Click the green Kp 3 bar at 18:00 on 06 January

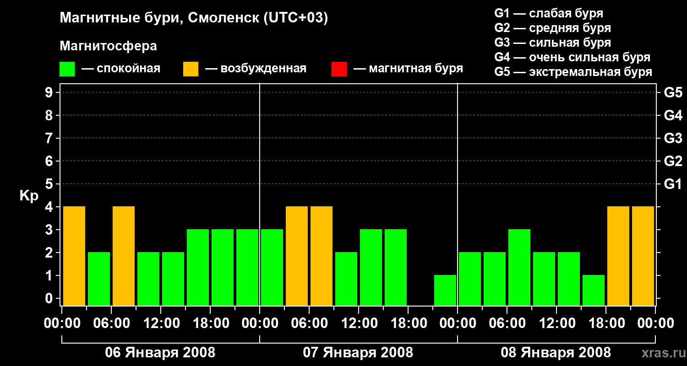click(223, 268)
